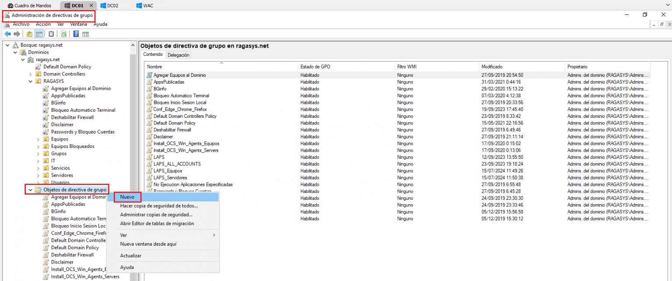This screenshot has height=281, width=672.
Task: Expand the Domain Controllers node
Action: coord(31,74)
